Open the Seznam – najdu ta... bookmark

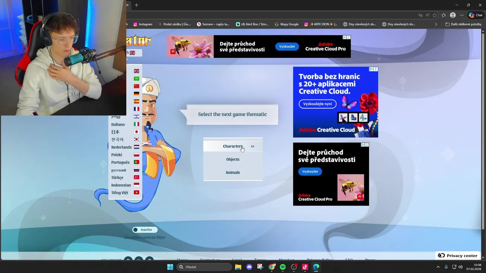coord(213,24)
